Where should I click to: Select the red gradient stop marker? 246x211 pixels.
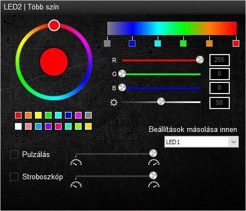click(236, 43)
